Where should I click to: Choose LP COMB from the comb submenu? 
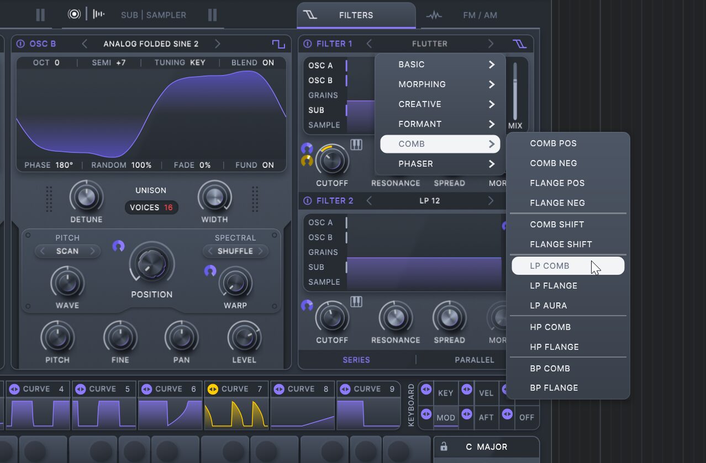(568, 266)
